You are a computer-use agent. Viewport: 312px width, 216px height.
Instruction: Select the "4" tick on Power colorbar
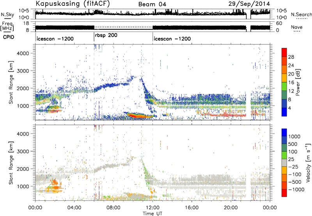289,108
